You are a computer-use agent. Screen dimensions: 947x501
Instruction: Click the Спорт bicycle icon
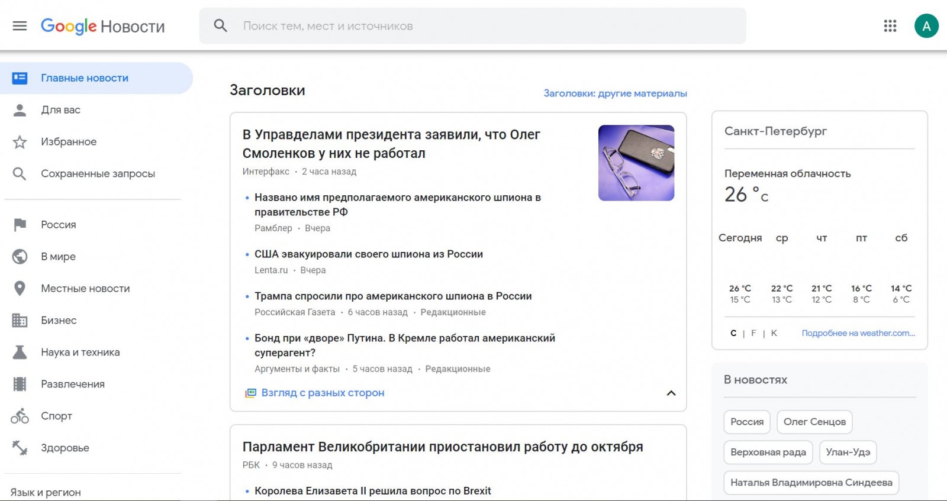(x=20, y=416)
